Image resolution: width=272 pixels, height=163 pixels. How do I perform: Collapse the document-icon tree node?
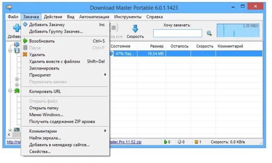(x=10, y=51)
